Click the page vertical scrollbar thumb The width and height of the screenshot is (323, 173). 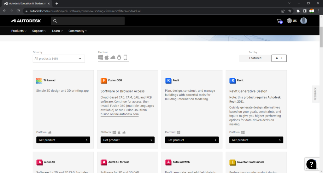pyautogui.click(x=321, y=37)
